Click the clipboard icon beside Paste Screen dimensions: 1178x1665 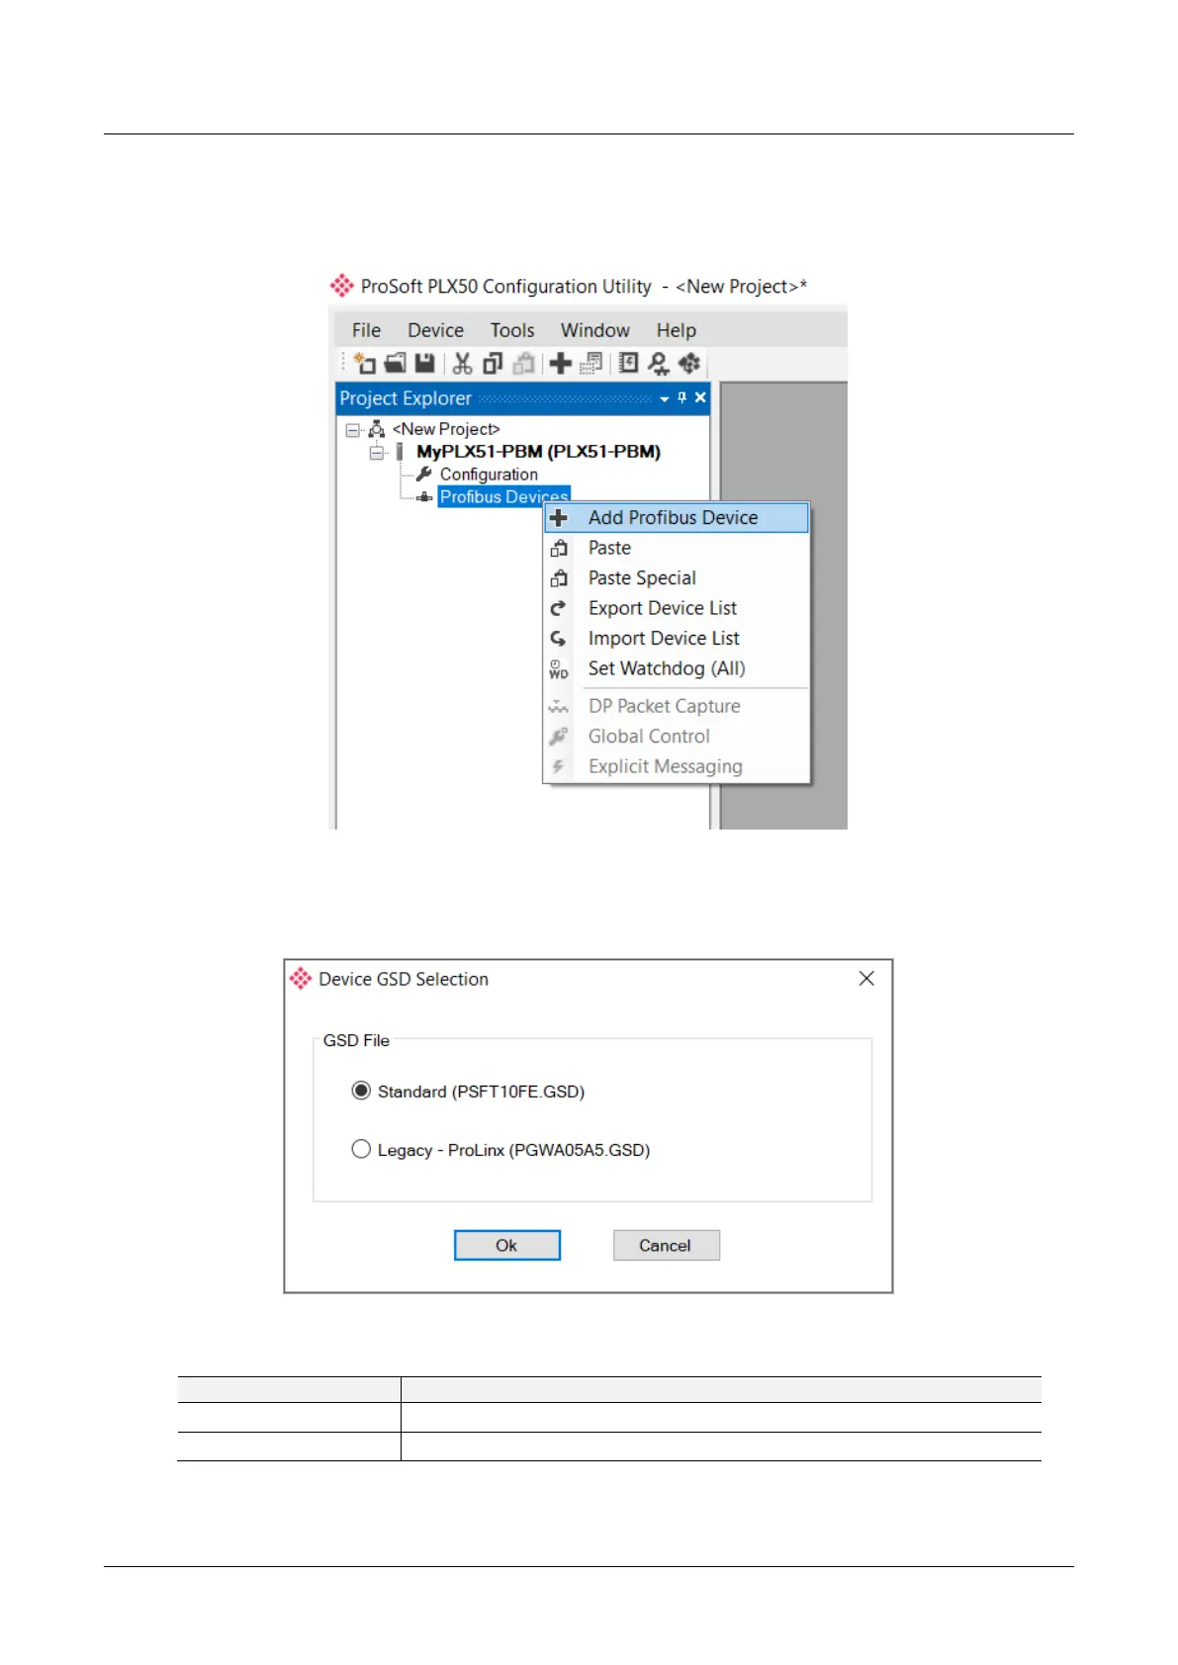(x=559, y=548)
